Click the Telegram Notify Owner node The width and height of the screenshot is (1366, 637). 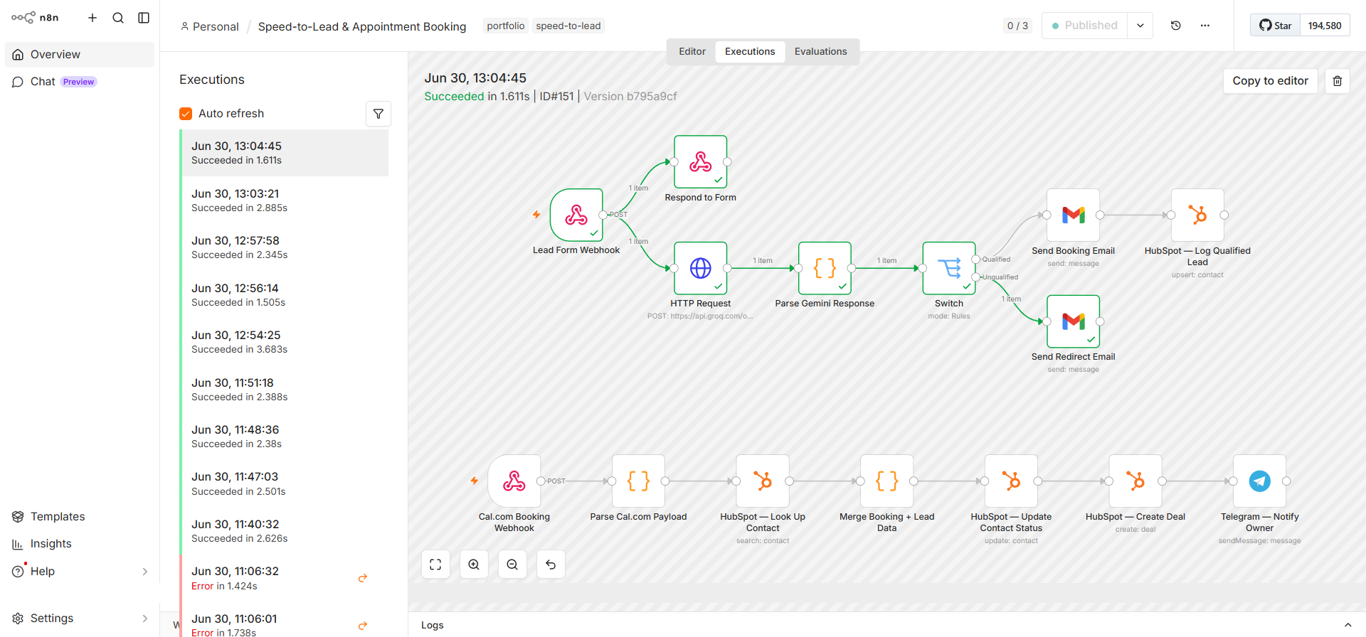coord(1259,481)
